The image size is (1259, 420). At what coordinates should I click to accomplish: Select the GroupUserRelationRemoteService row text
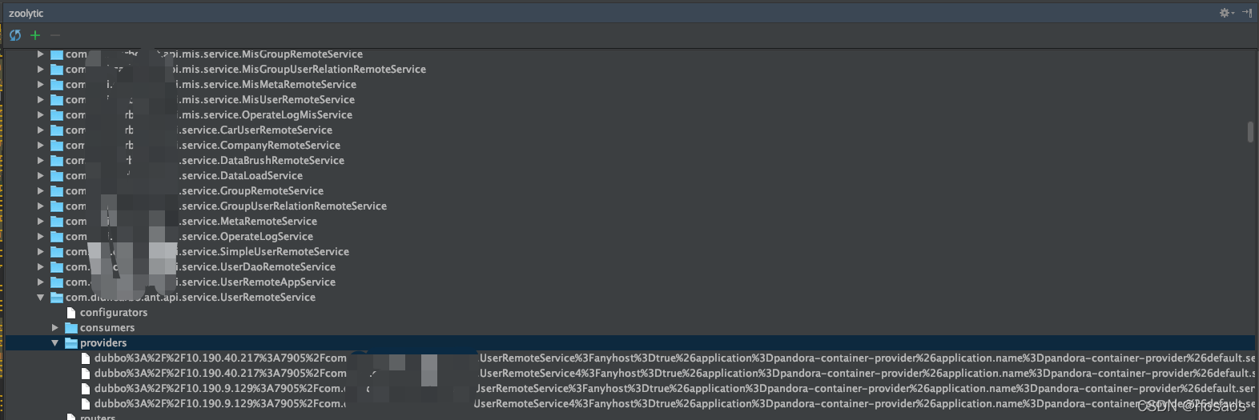tap(226, 206)
